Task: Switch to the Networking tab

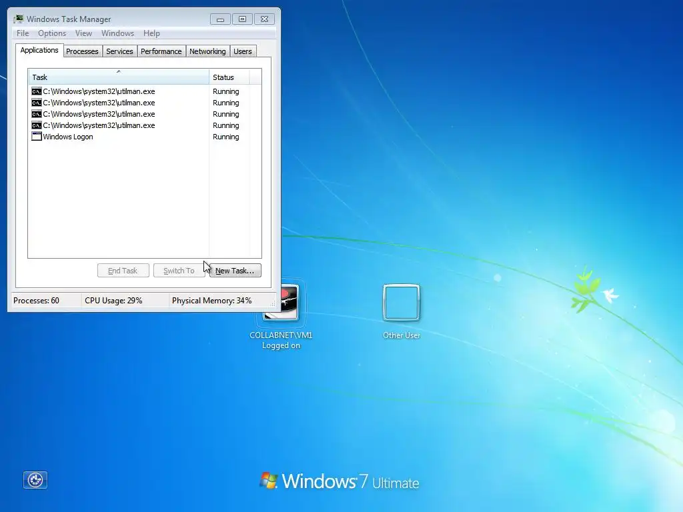Action: (x=207, y=51)
